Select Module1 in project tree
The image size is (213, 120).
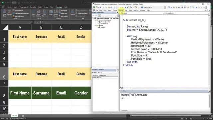[102, 27]
